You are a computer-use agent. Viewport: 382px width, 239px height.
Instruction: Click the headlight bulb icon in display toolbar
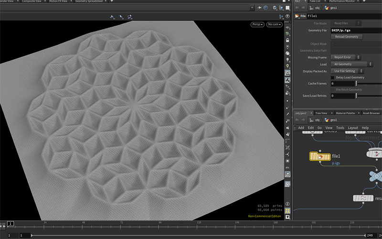click(x=288, y=60)
